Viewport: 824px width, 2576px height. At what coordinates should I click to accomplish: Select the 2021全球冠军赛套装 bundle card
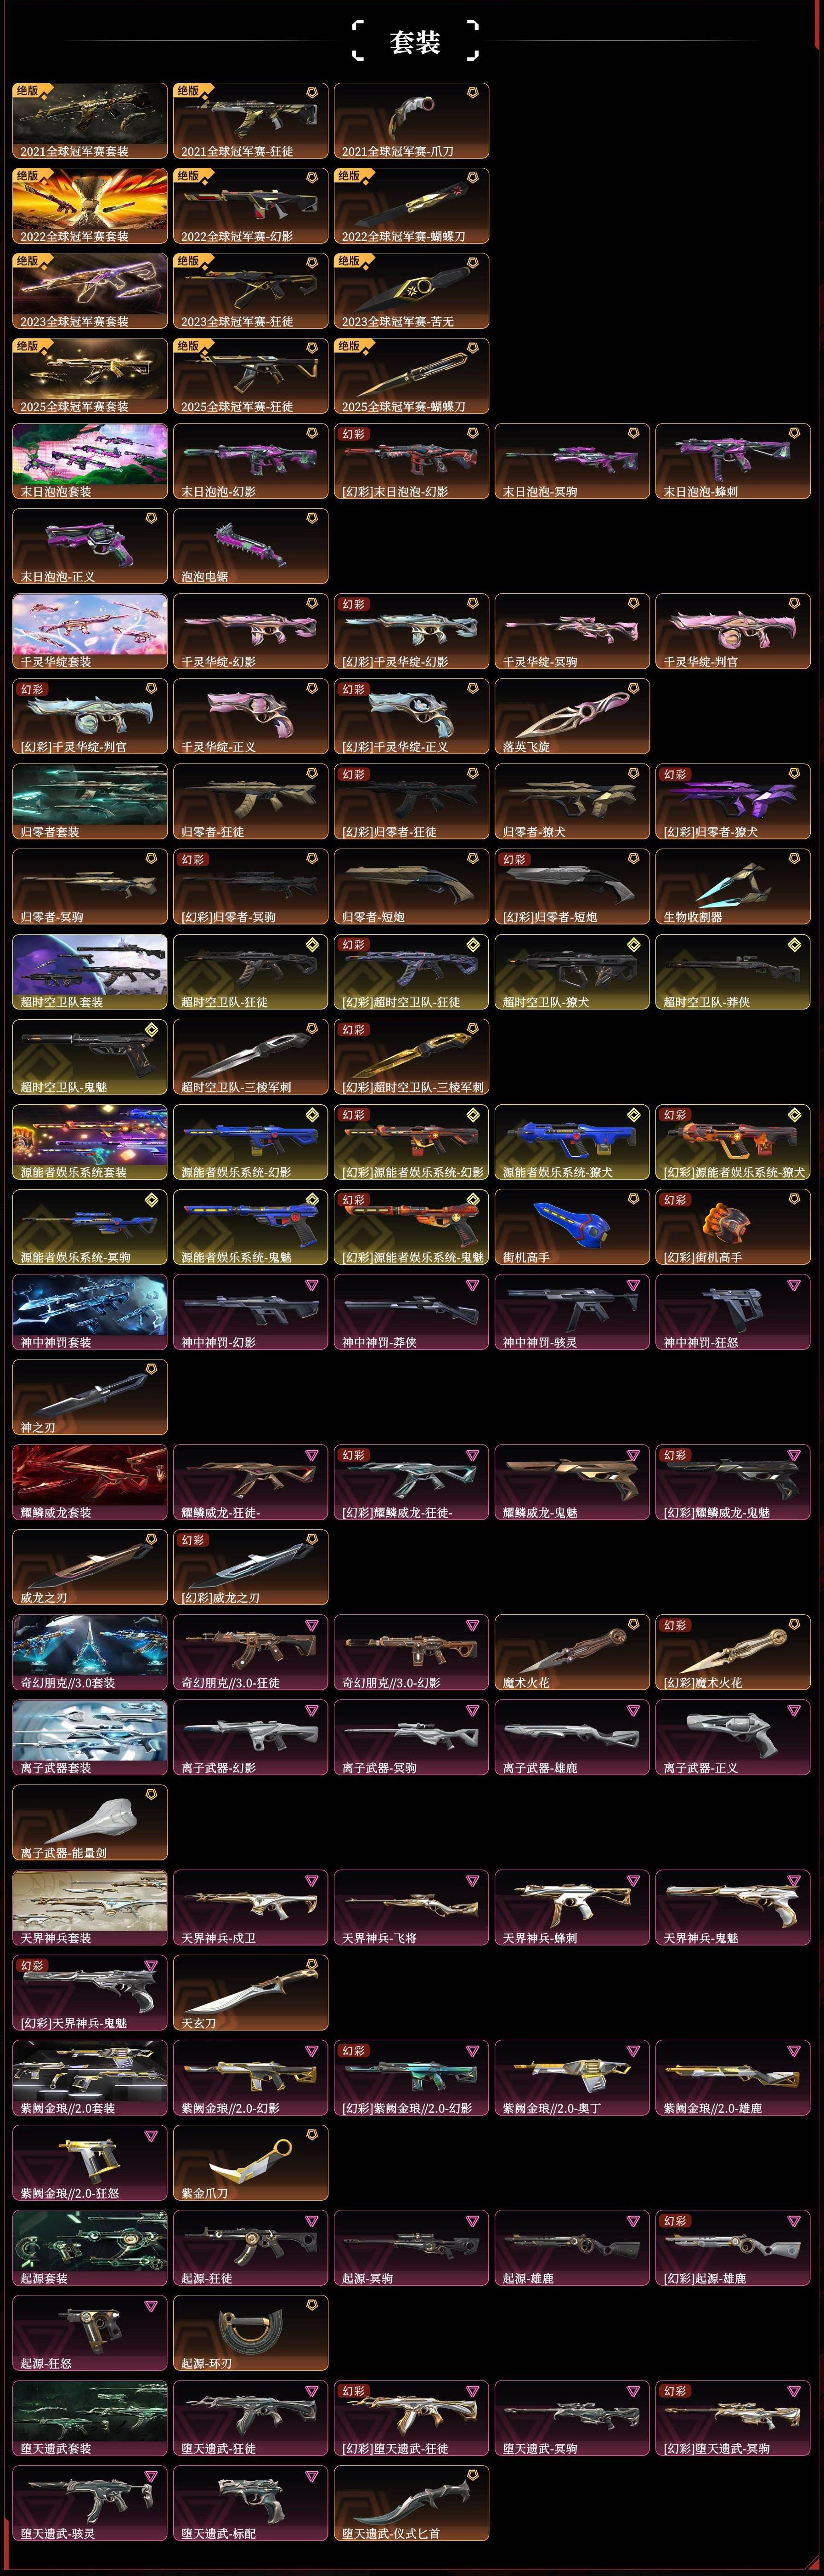click(x=90, y=121)
